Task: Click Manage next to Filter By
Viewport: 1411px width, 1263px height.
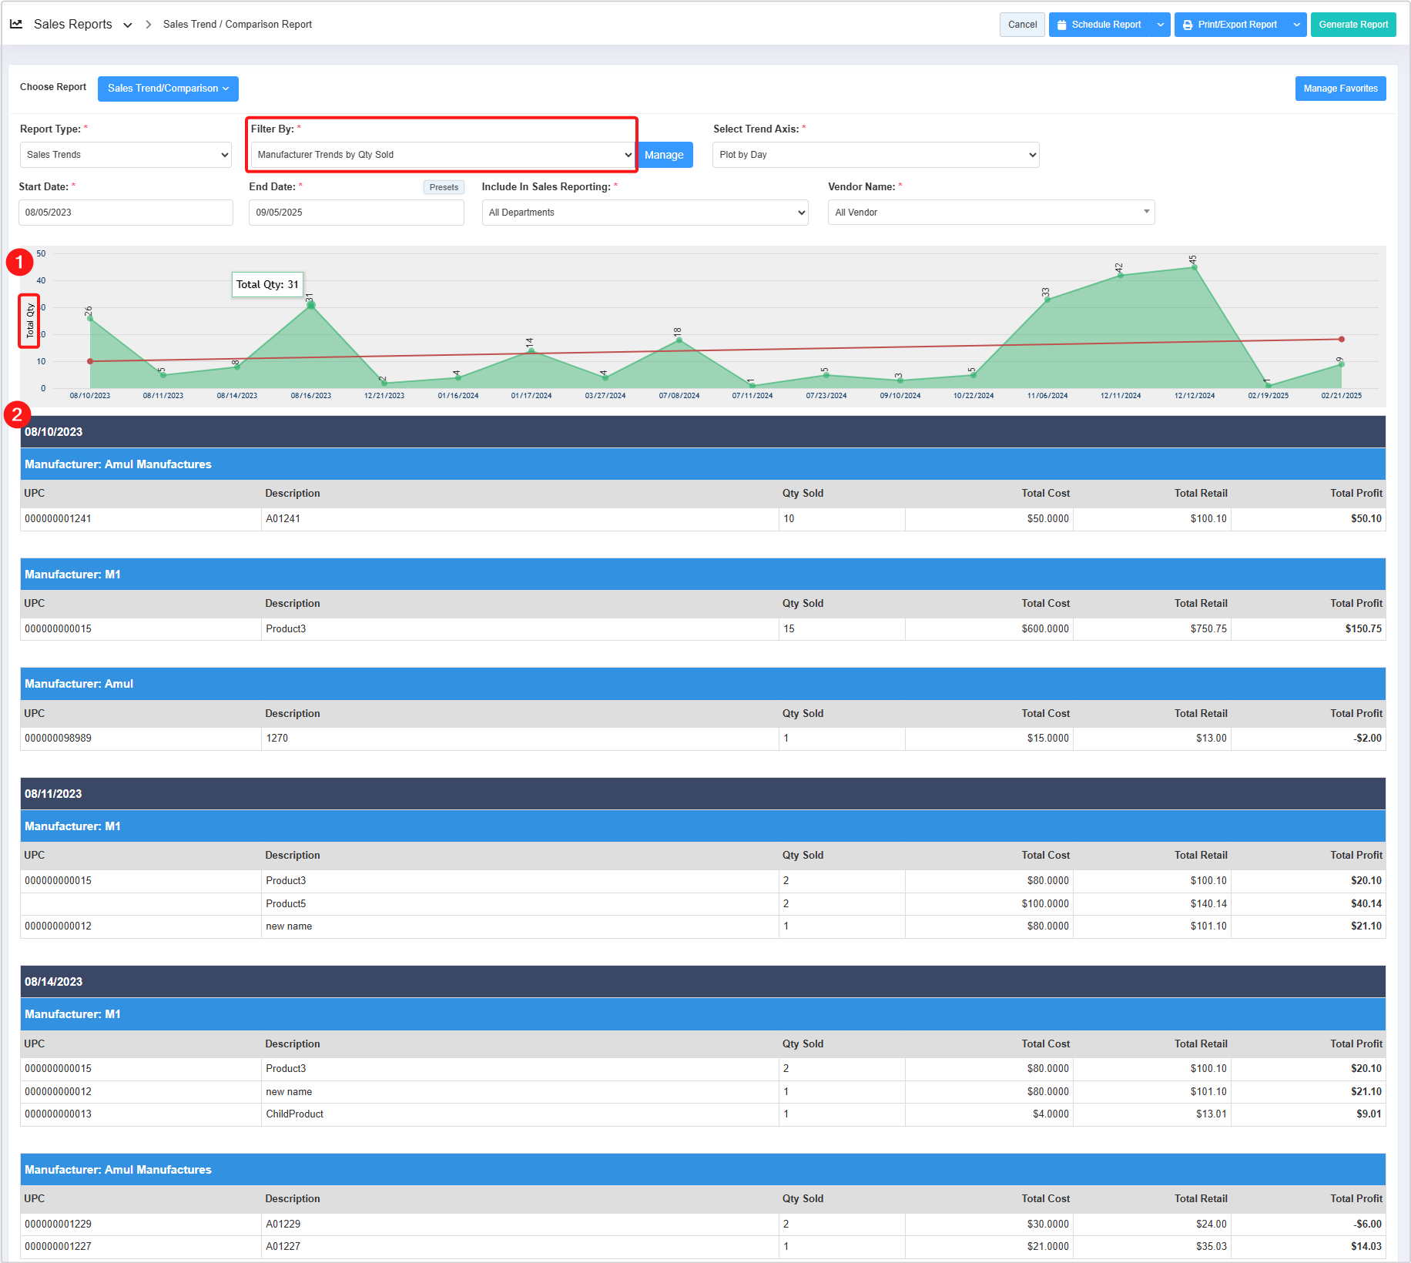Action: tap(664, 155)
